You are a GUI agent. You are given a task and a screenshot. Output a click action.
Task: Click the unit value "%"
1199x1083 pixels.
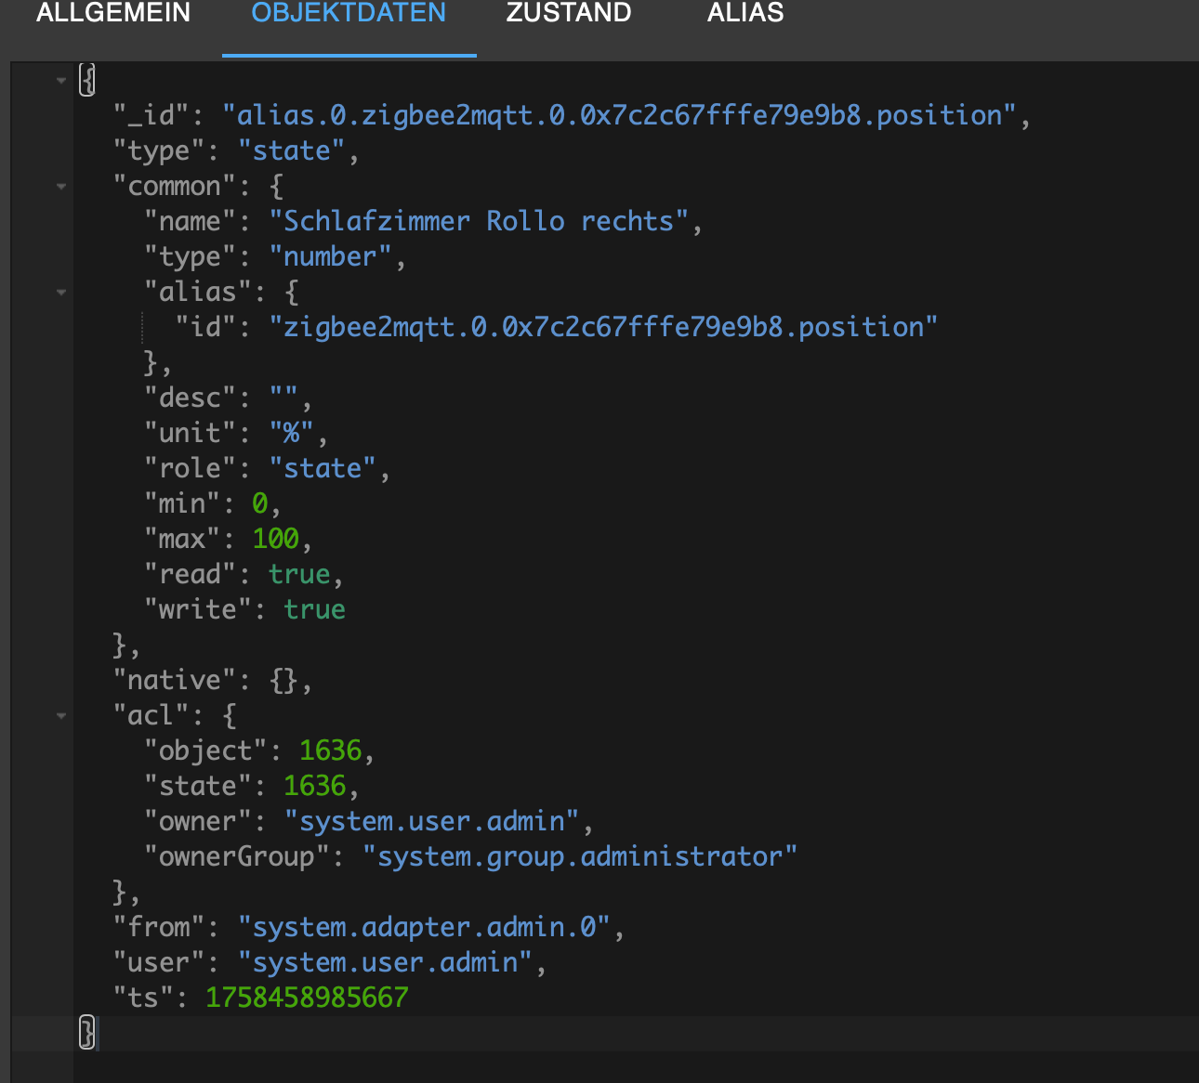[291, 433]
